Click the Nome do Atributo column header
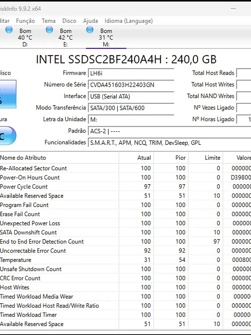The width and height of the screenshot is (251, 335). pos(59,158)
